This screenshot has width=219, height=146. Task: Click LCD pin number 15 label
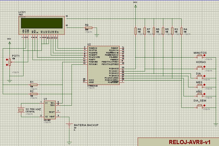point(67,16)
